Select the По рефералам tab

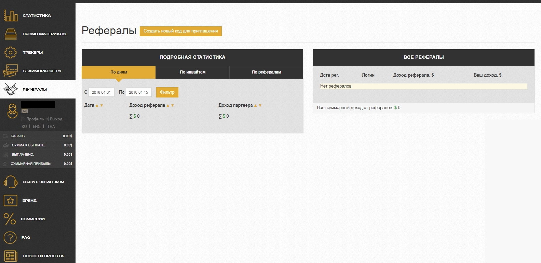266,72
